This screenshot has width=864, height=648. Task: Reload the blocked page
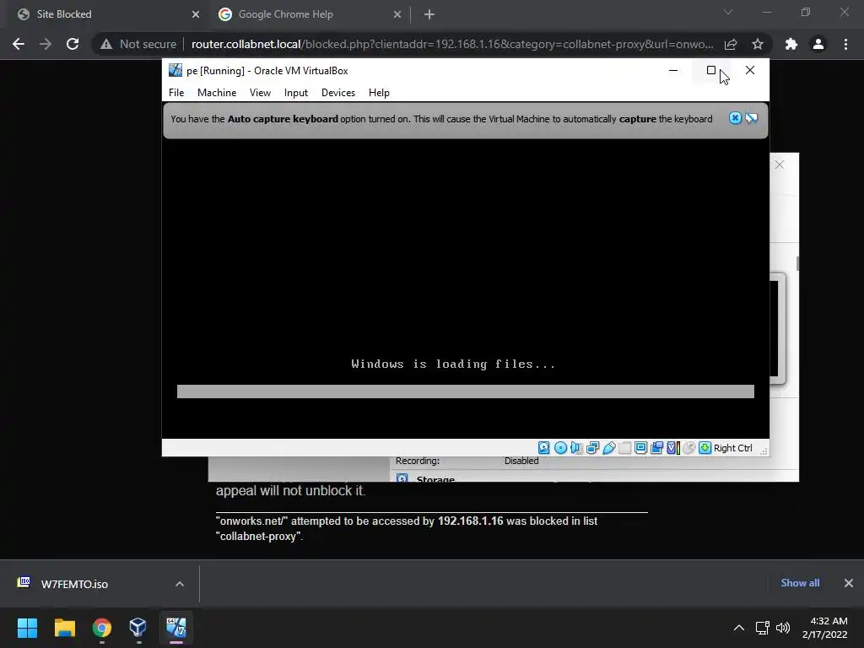coord(73,44)
